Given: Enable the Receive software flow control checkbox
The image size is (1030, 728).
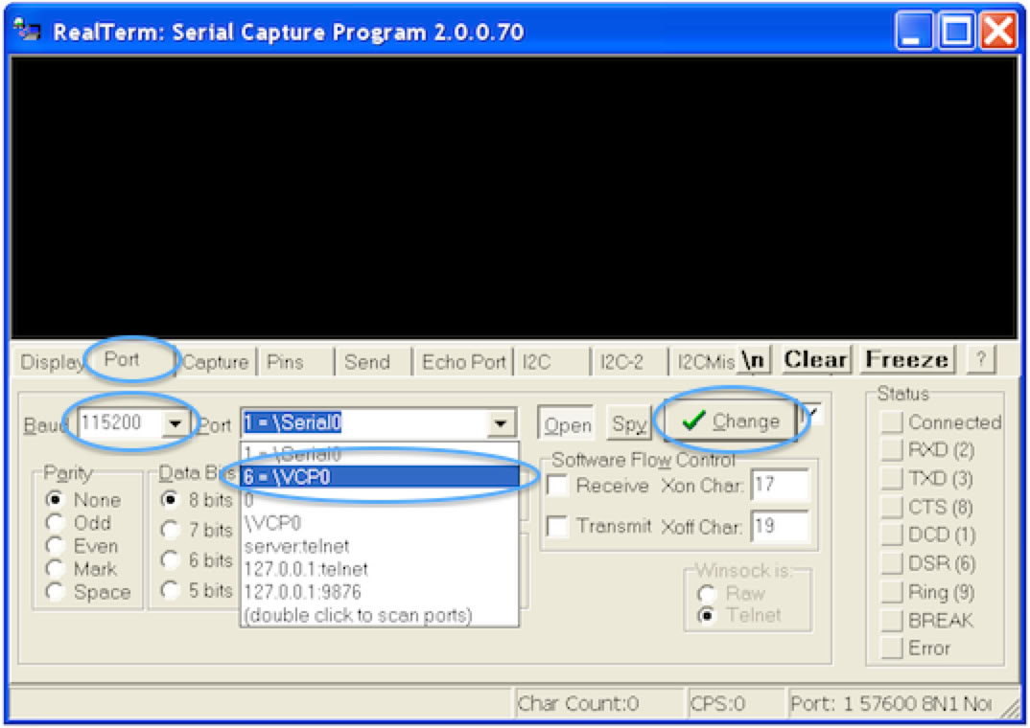Looking at the screenshot, I should pyautogui.click(x=557, y=486).
